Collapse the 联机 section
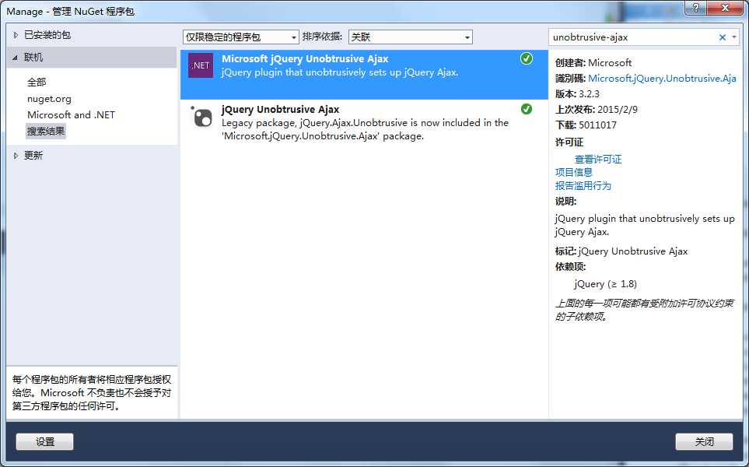 point(16,58)
